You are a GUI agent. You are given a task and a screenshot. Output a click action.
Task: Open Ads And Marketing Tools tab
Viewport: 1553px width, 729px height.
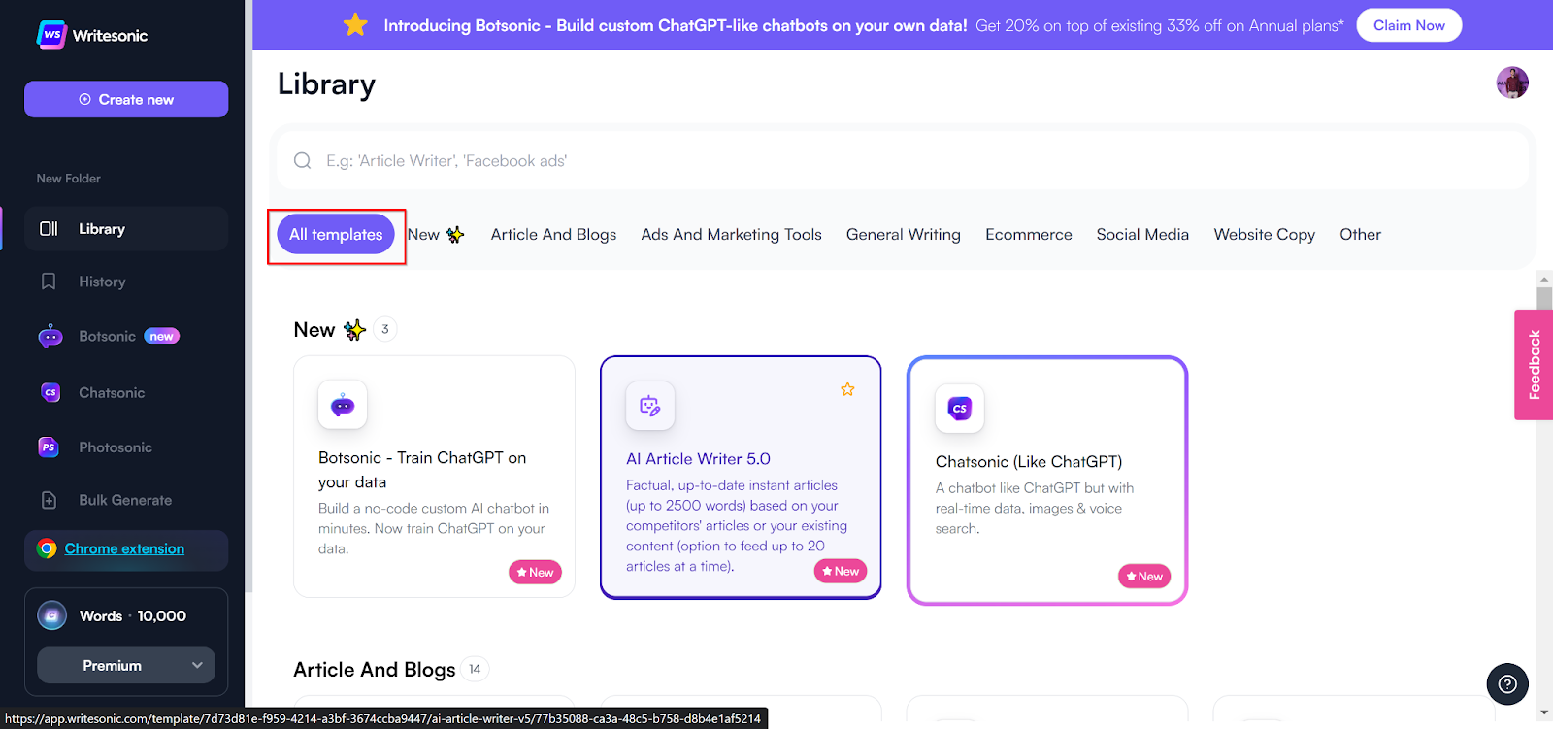point(731,235)
